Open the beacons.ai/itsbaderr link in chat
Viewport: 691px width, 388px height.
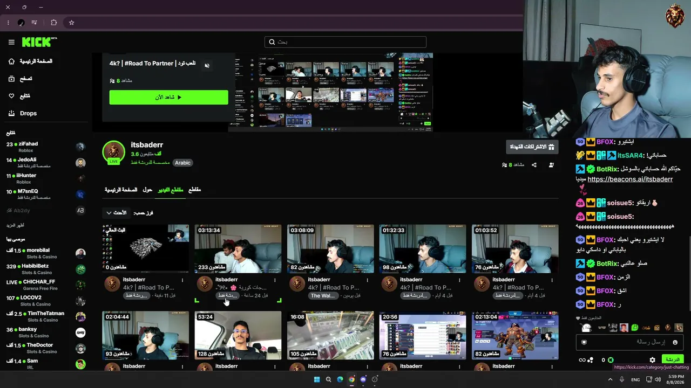point(630,179)
